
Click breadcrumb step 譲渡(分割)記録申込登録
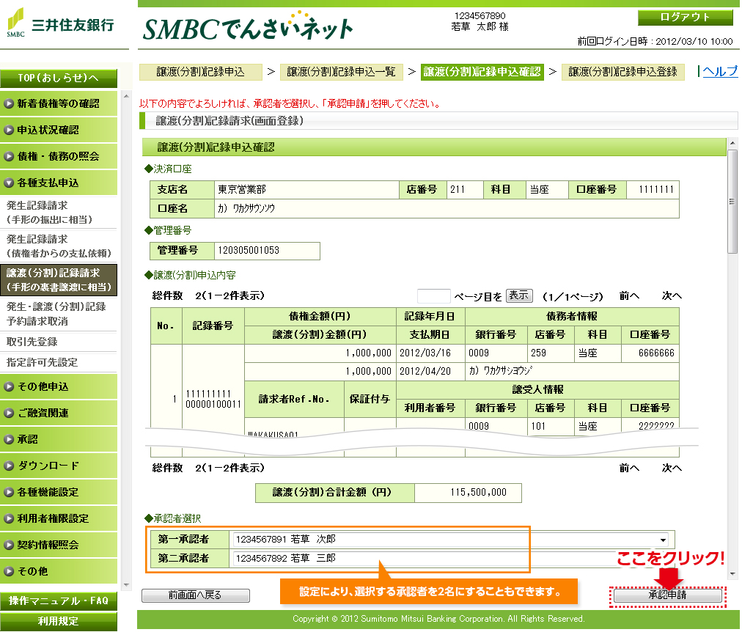tap(622, 72)
